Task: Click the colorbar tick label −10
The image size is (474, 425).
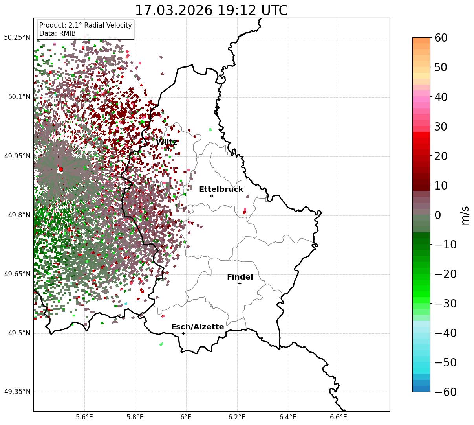Action: pyautogui.click(x=446, y=245)
